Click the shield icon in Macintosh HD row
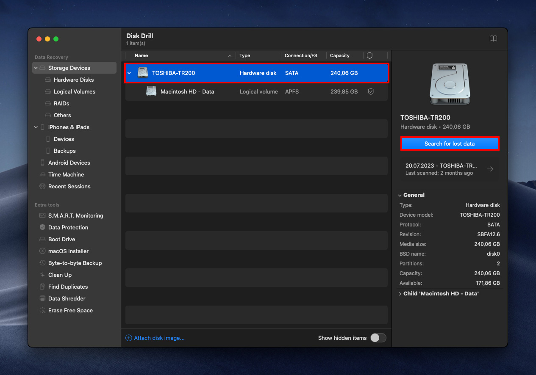This screenshot has height=375, width=536. tap(371, 91)
